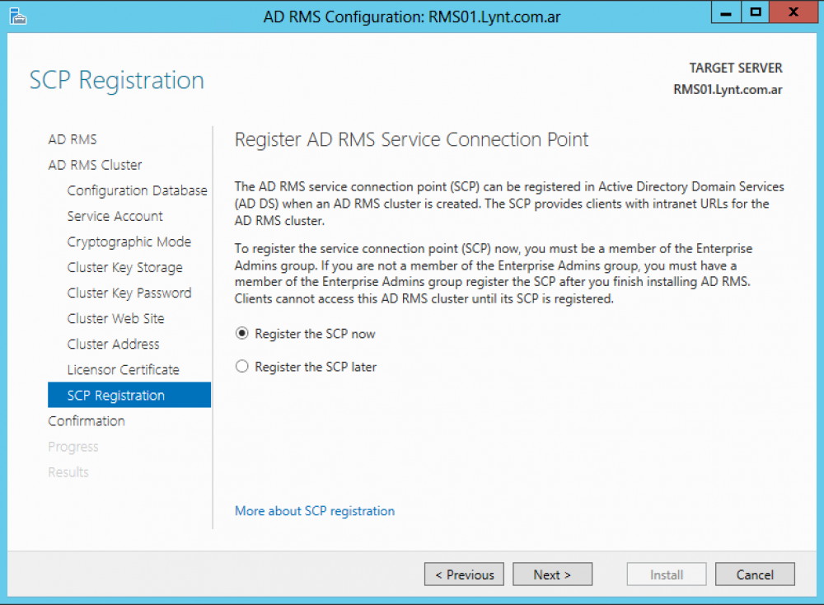The height and width of the screenshot is (605, 824).
Task: Go to Confirmation step
Action: coord(87,421)
